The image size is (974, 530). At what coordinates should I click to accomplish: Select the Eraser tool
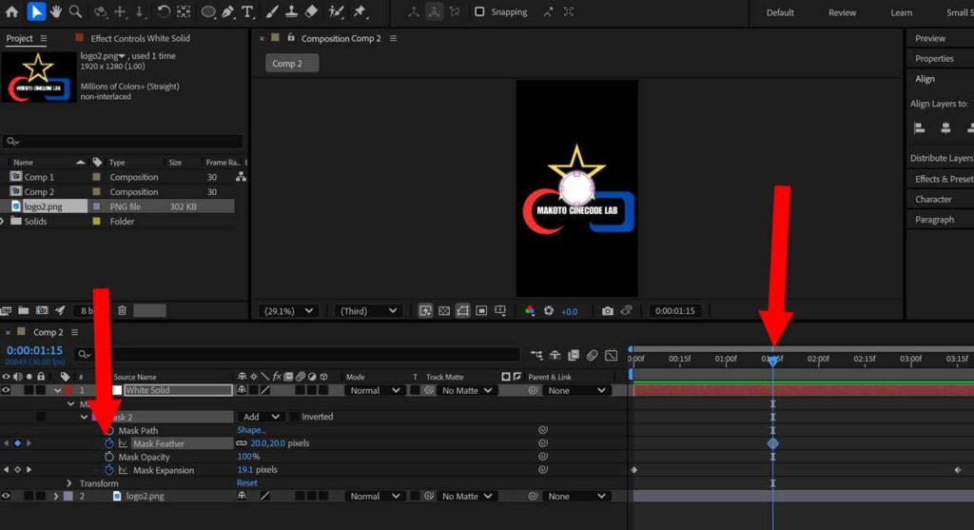click(311, 11)
